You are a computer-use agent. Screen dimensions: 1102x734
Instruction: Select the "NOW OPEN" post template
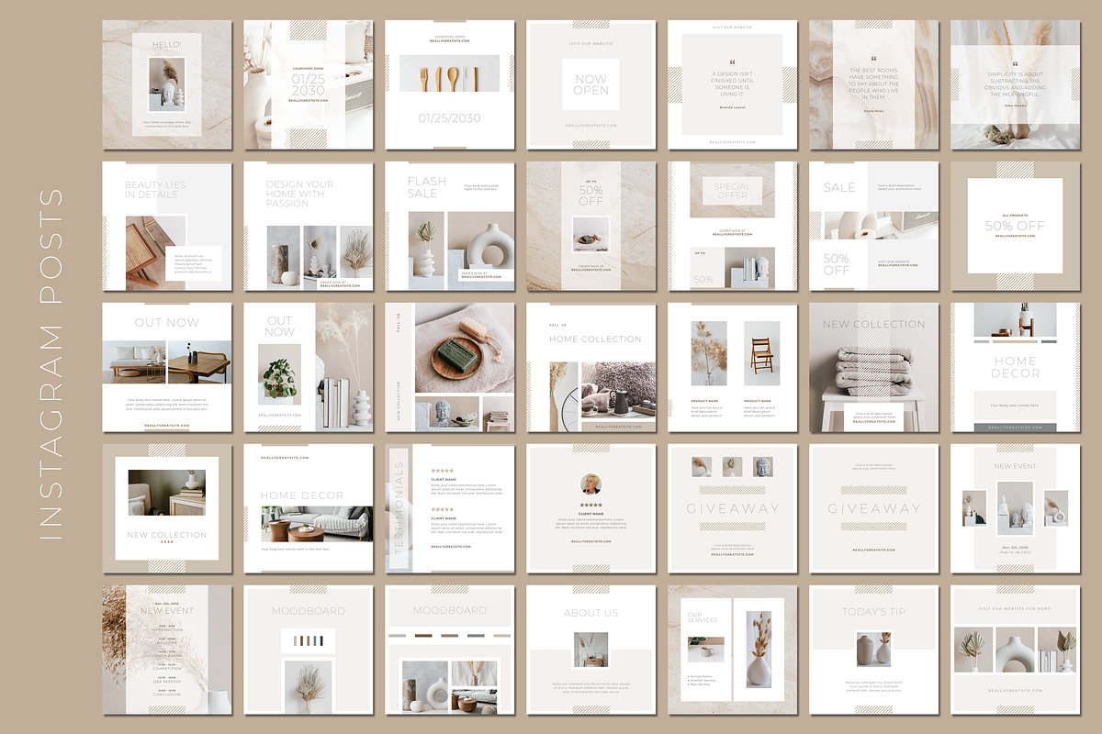pyautogui.click(x=591, y=84)
